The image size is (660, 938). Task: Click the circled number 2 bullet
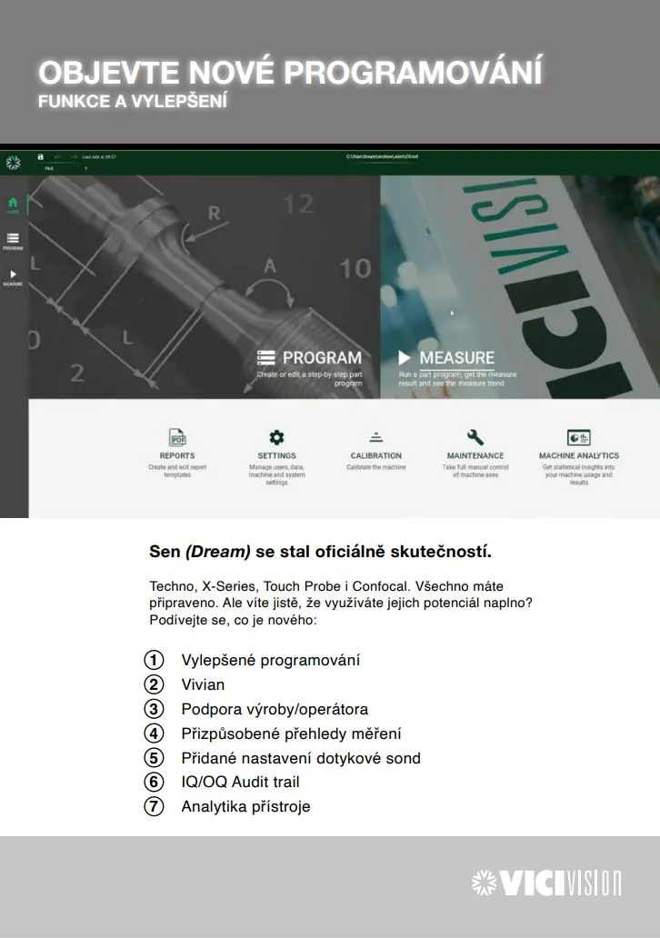tap(154, 684)
